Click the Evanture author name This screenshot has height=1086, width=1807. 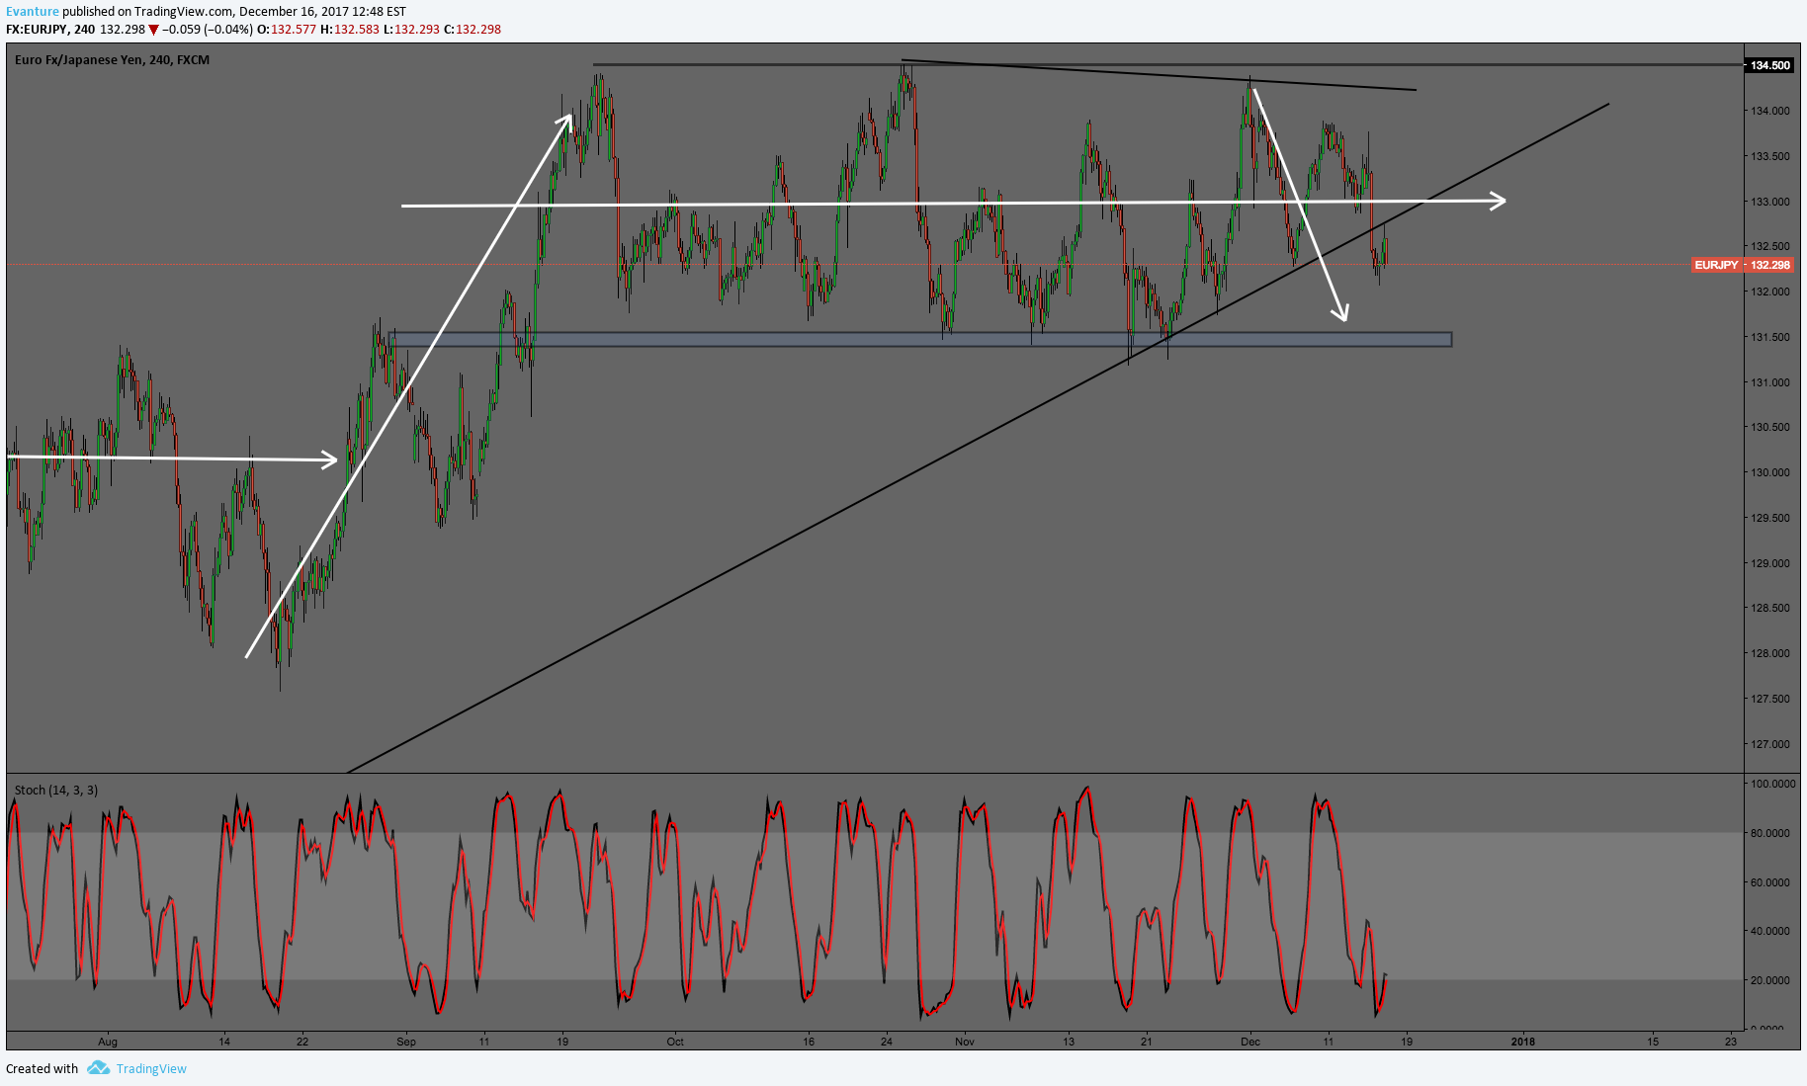tap(33, 12)
